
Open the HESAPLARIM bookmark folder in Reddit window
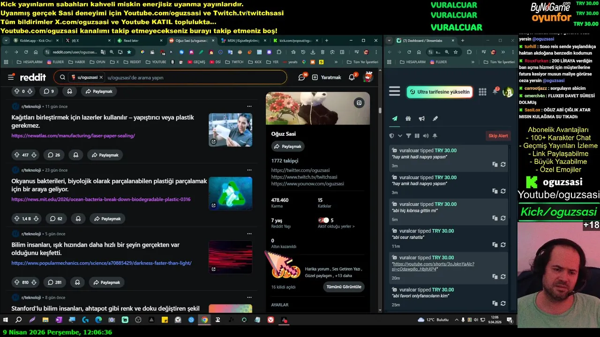(x=29, y=62)
